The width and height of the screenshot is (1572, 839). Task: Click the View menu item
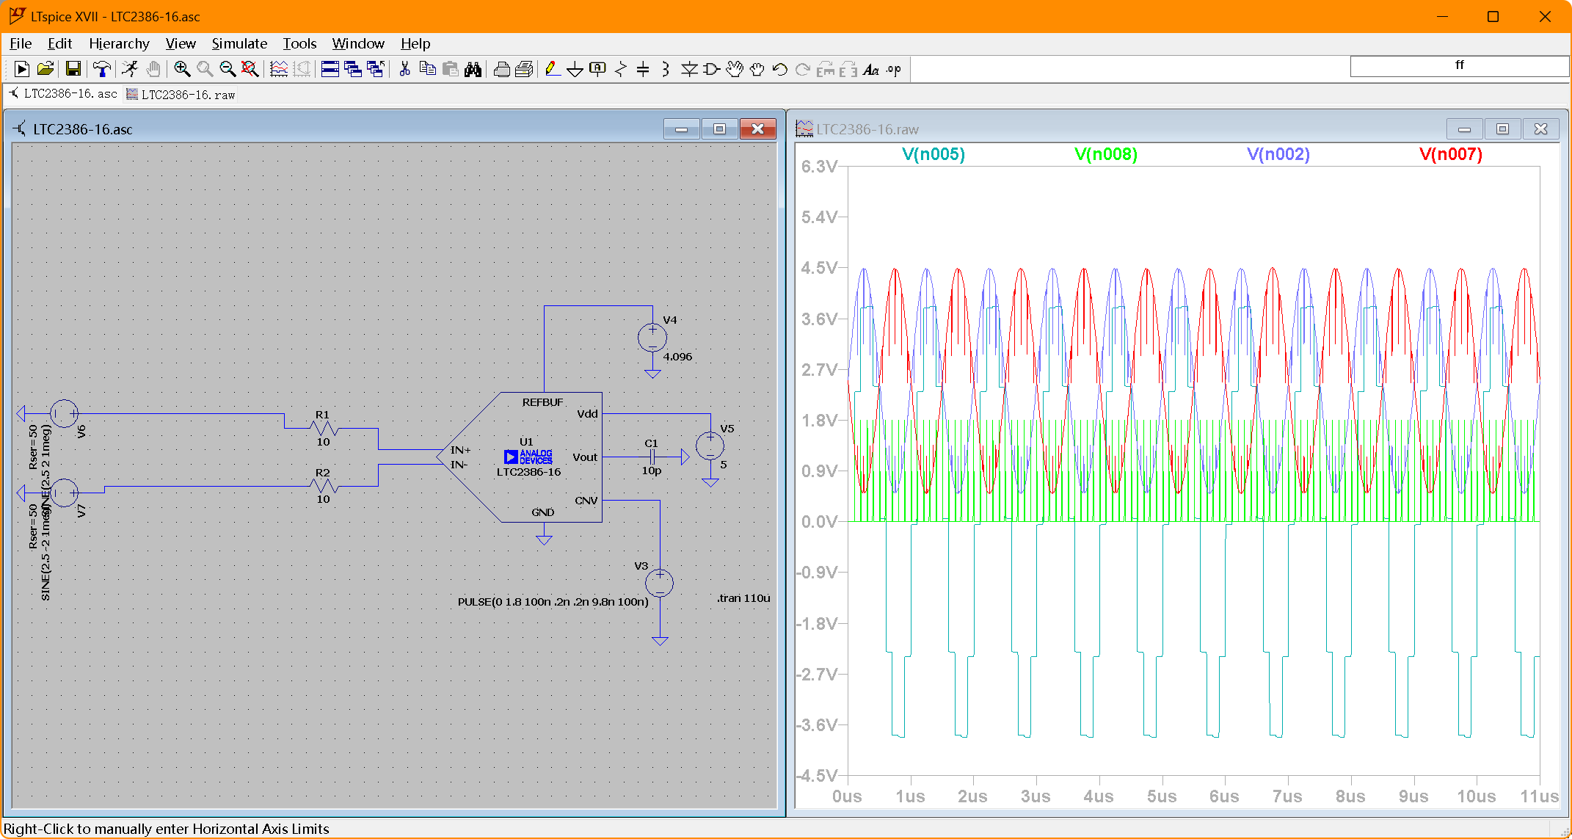point(179,43)
